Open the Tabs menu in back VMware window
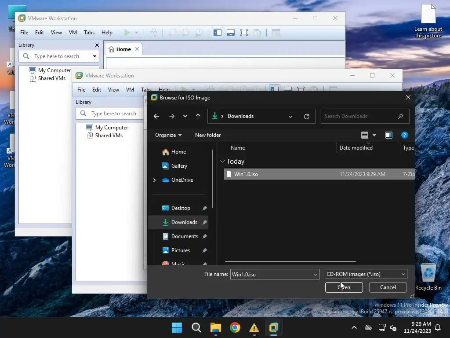Screen dimensions: 450x338 coord(89,33)
